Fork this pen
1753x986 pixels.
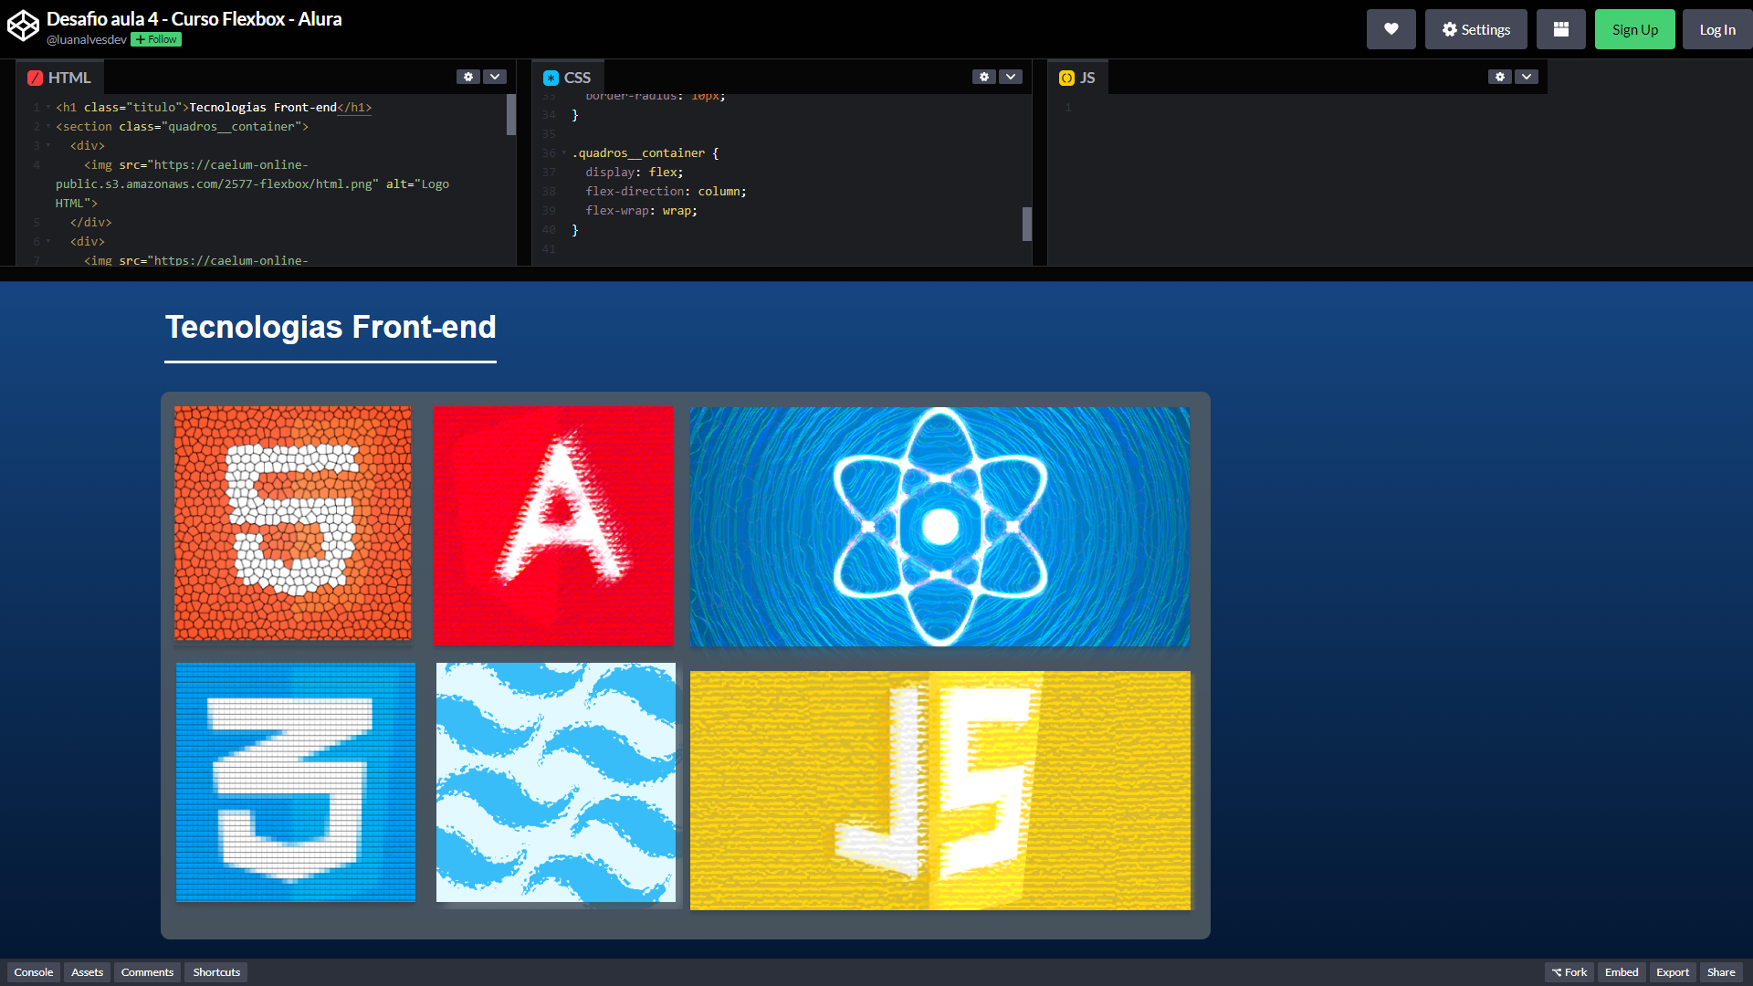[x=1569, y=972]
